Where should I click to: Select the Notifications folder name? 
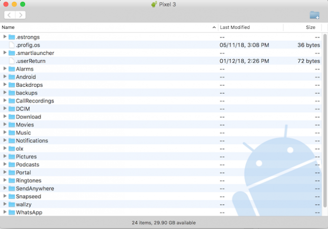[x=32, y=141]
